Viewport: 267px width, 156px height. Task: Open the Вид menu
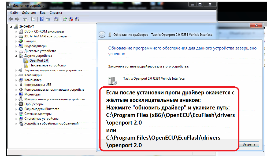pos(42,13)
